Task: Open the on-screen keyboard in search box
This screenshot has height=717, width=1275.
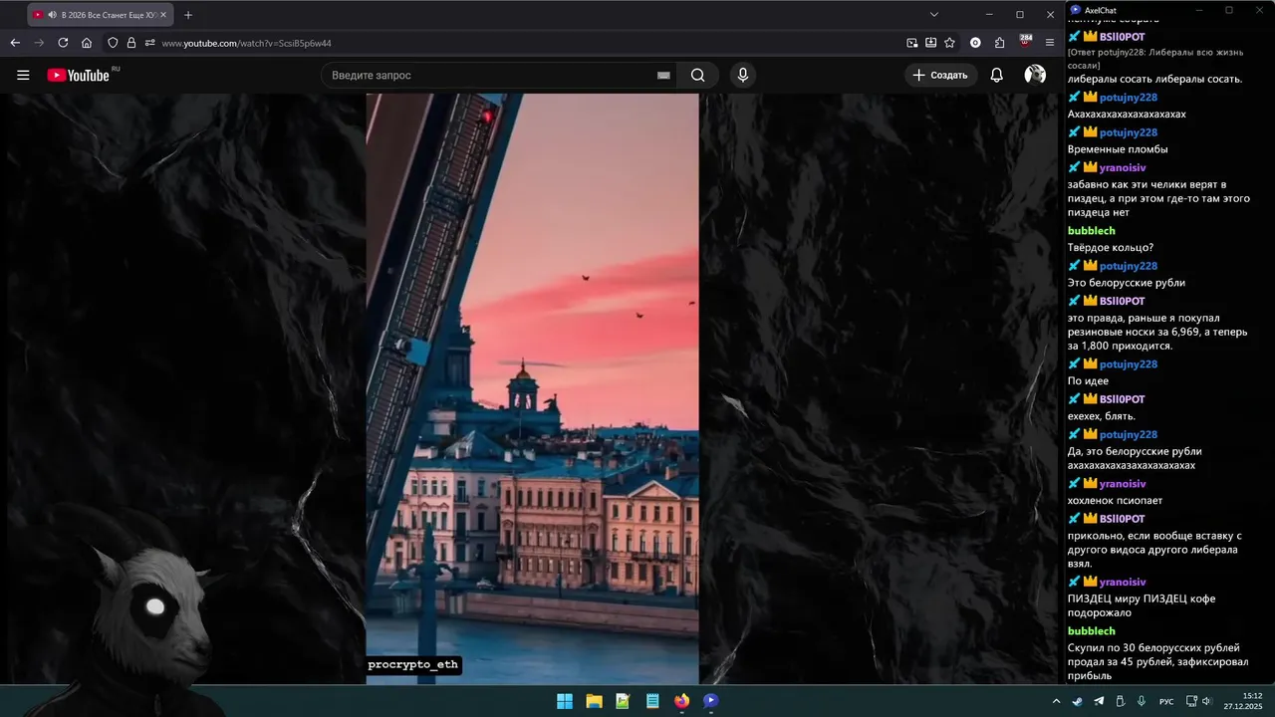Action: (663, 76)
